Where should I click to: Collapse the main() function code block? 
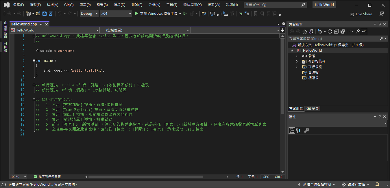(x=34, y=61)
